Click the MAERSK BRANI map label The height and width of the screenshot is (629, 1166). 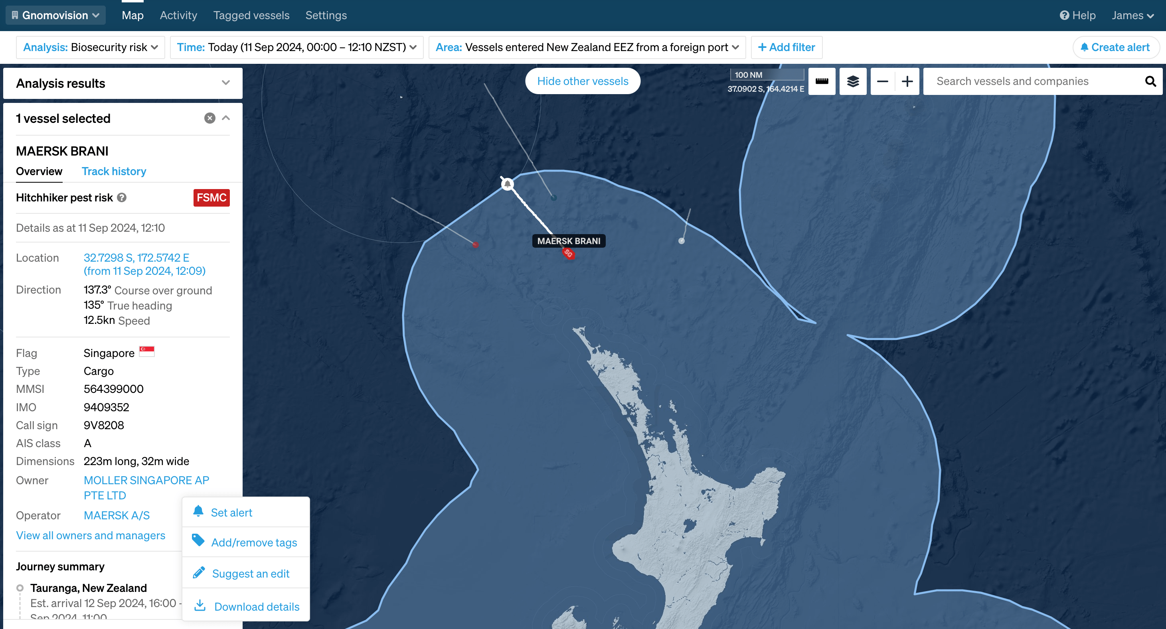click(x=569, y=241)
